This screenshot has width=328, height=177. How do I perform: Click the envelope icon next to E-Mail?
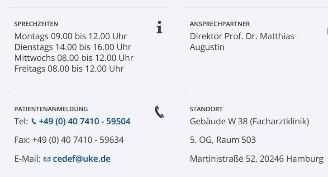[x=47, y=159]
